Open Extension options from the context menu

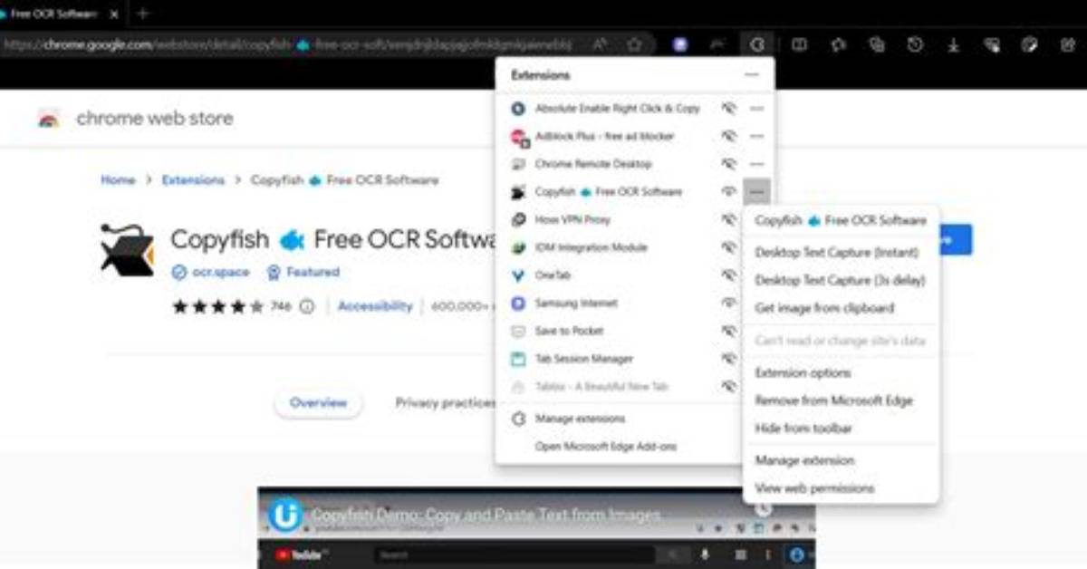tap(803, 373)
